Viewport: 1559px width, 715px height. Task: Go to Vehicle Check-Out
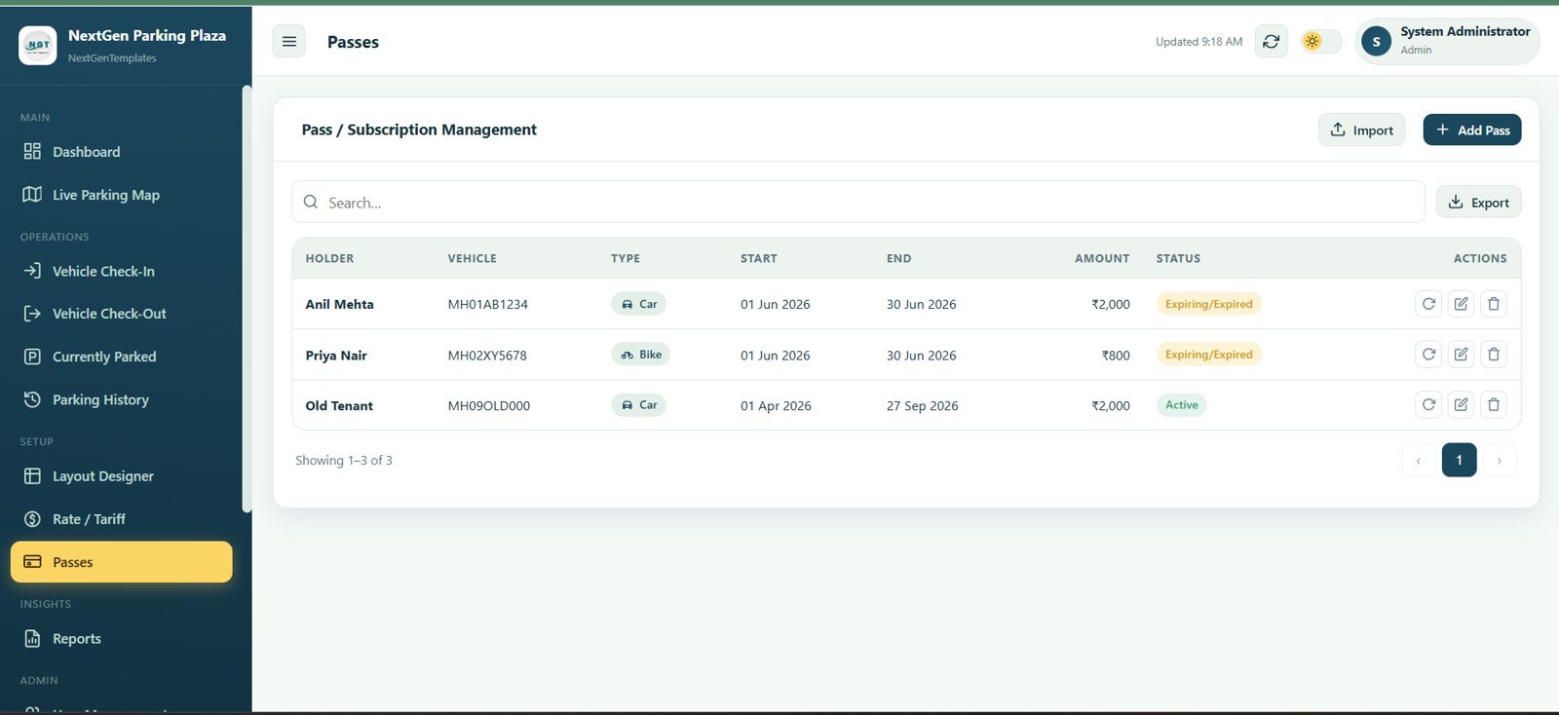click(122, 314)
